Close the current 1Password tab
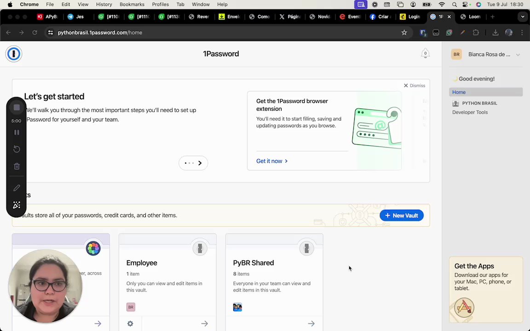Viewport: 530px width, 331px height. tap(449, 17)
